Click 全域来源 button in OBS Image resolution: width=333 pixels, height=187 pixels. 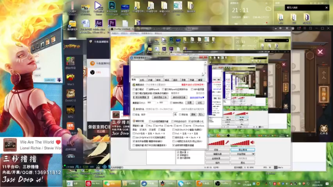coord(217,158)
